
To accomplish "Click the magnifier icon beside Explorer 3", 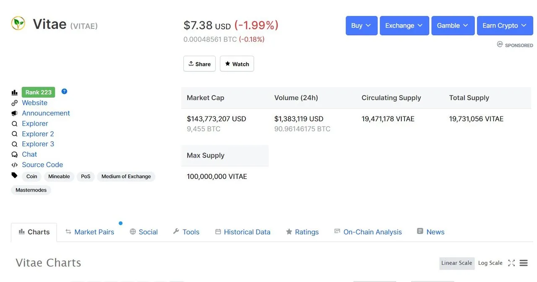I will 15,144.
